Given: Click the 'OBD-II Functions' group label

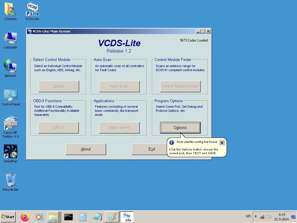Looking at the screenshot, I should [x=47, y=101].
